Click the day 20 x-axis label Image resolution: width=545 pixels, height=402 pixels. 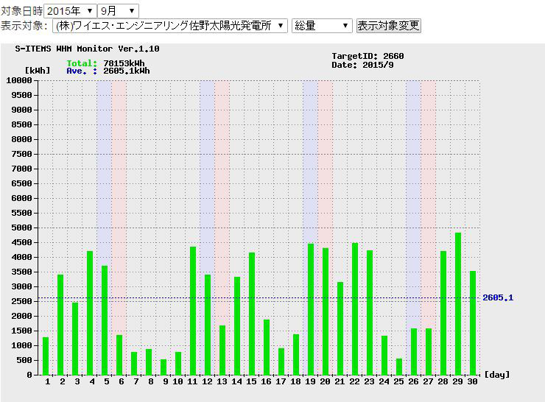(325, 381)
